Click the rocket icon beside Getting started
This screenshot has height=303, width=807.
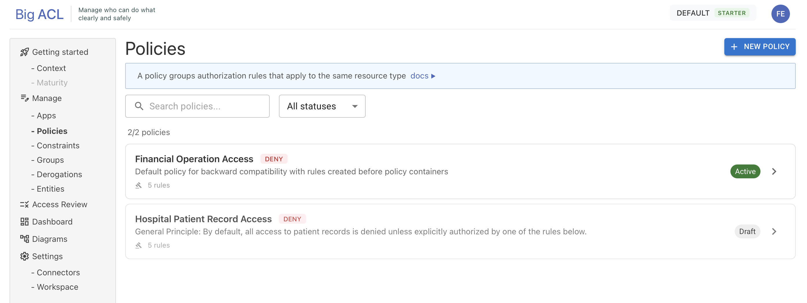tap(25, 52)
